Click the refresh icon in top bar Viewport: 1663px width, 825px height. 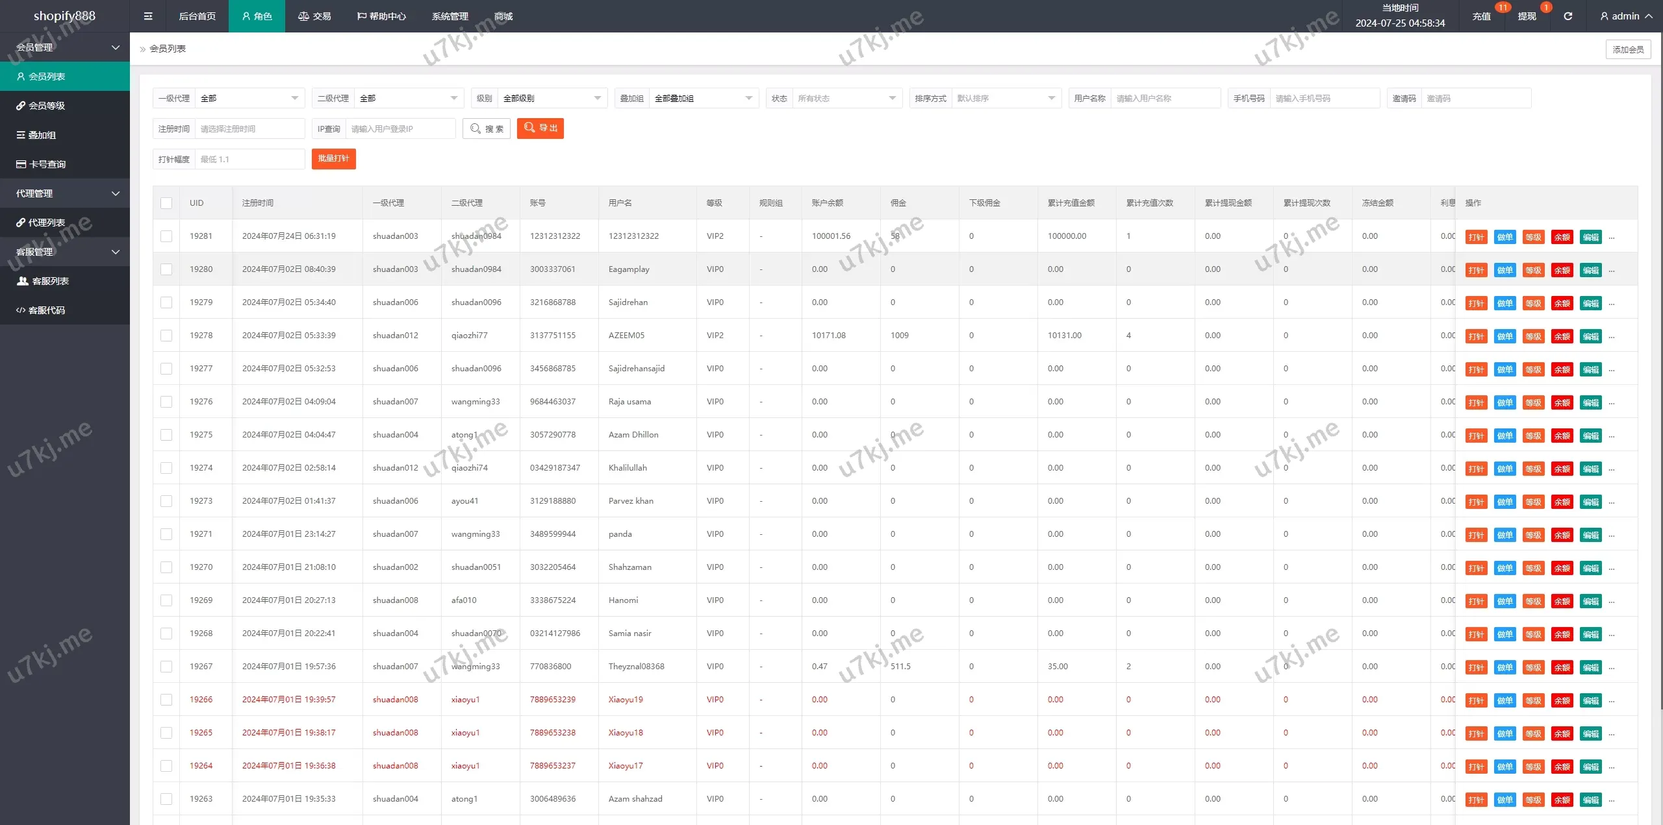point(1568,16)
